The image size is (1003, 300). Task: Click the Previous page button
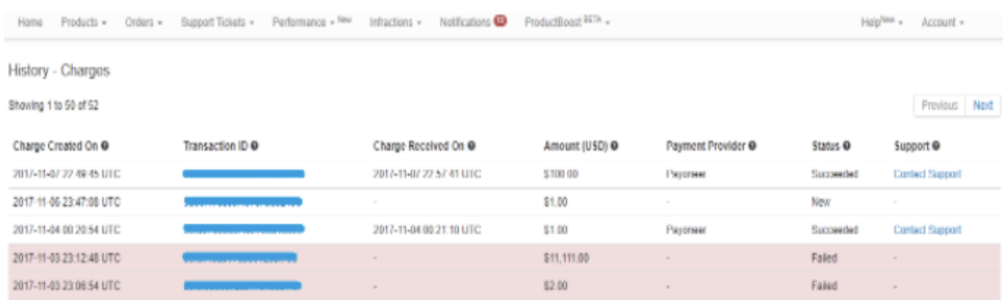click(x=939, y=106)
